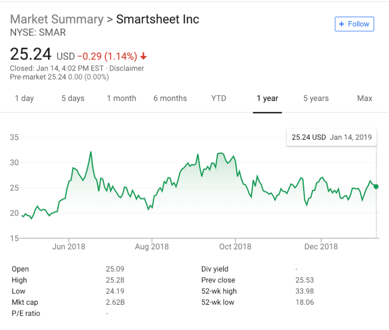389x330 pixels.
Task: Click the Jun 2018 axis label
Action: point(69,247)
